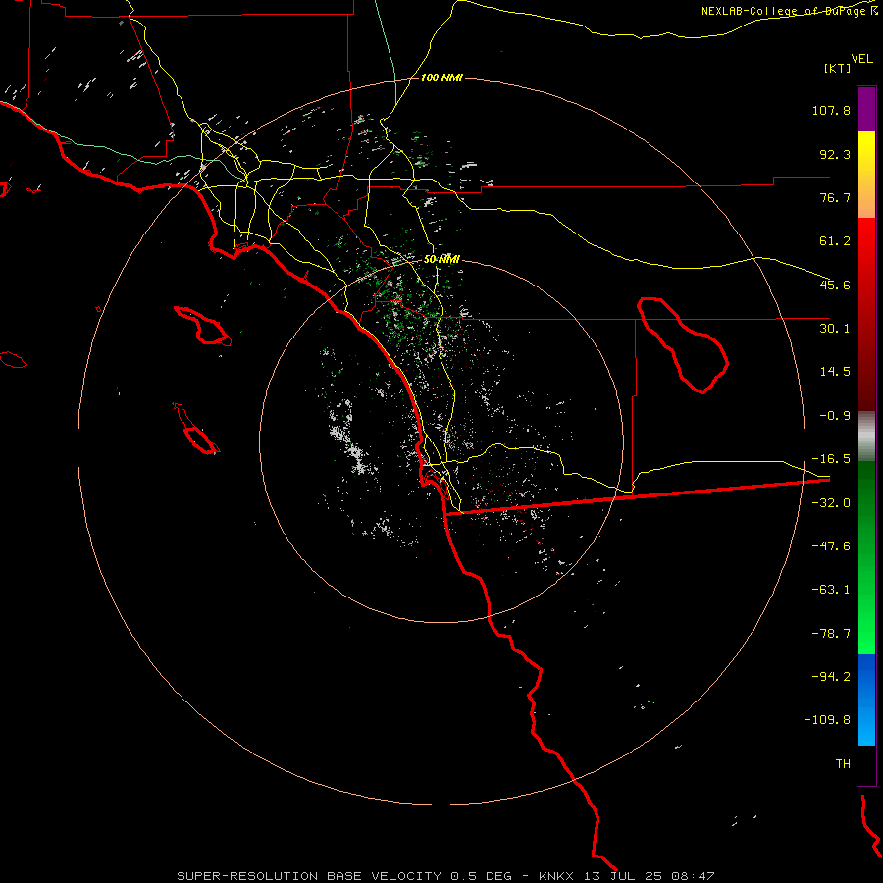The image size is (883, 883).
Task: Select the -16.5 scale value
Action: pyautogui.click(x=831, y=459)
